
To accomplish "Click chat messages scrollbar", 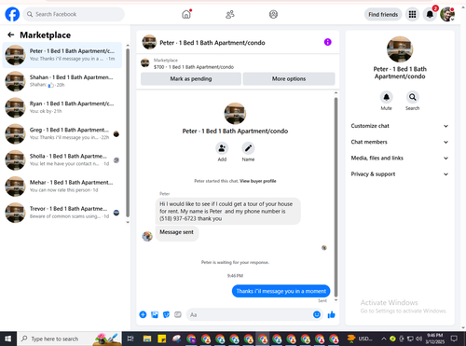I will coord(336,197).
